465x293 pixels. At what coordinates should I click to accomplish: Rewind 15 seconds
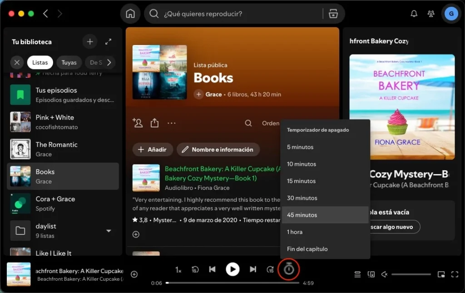coord(195,269)
